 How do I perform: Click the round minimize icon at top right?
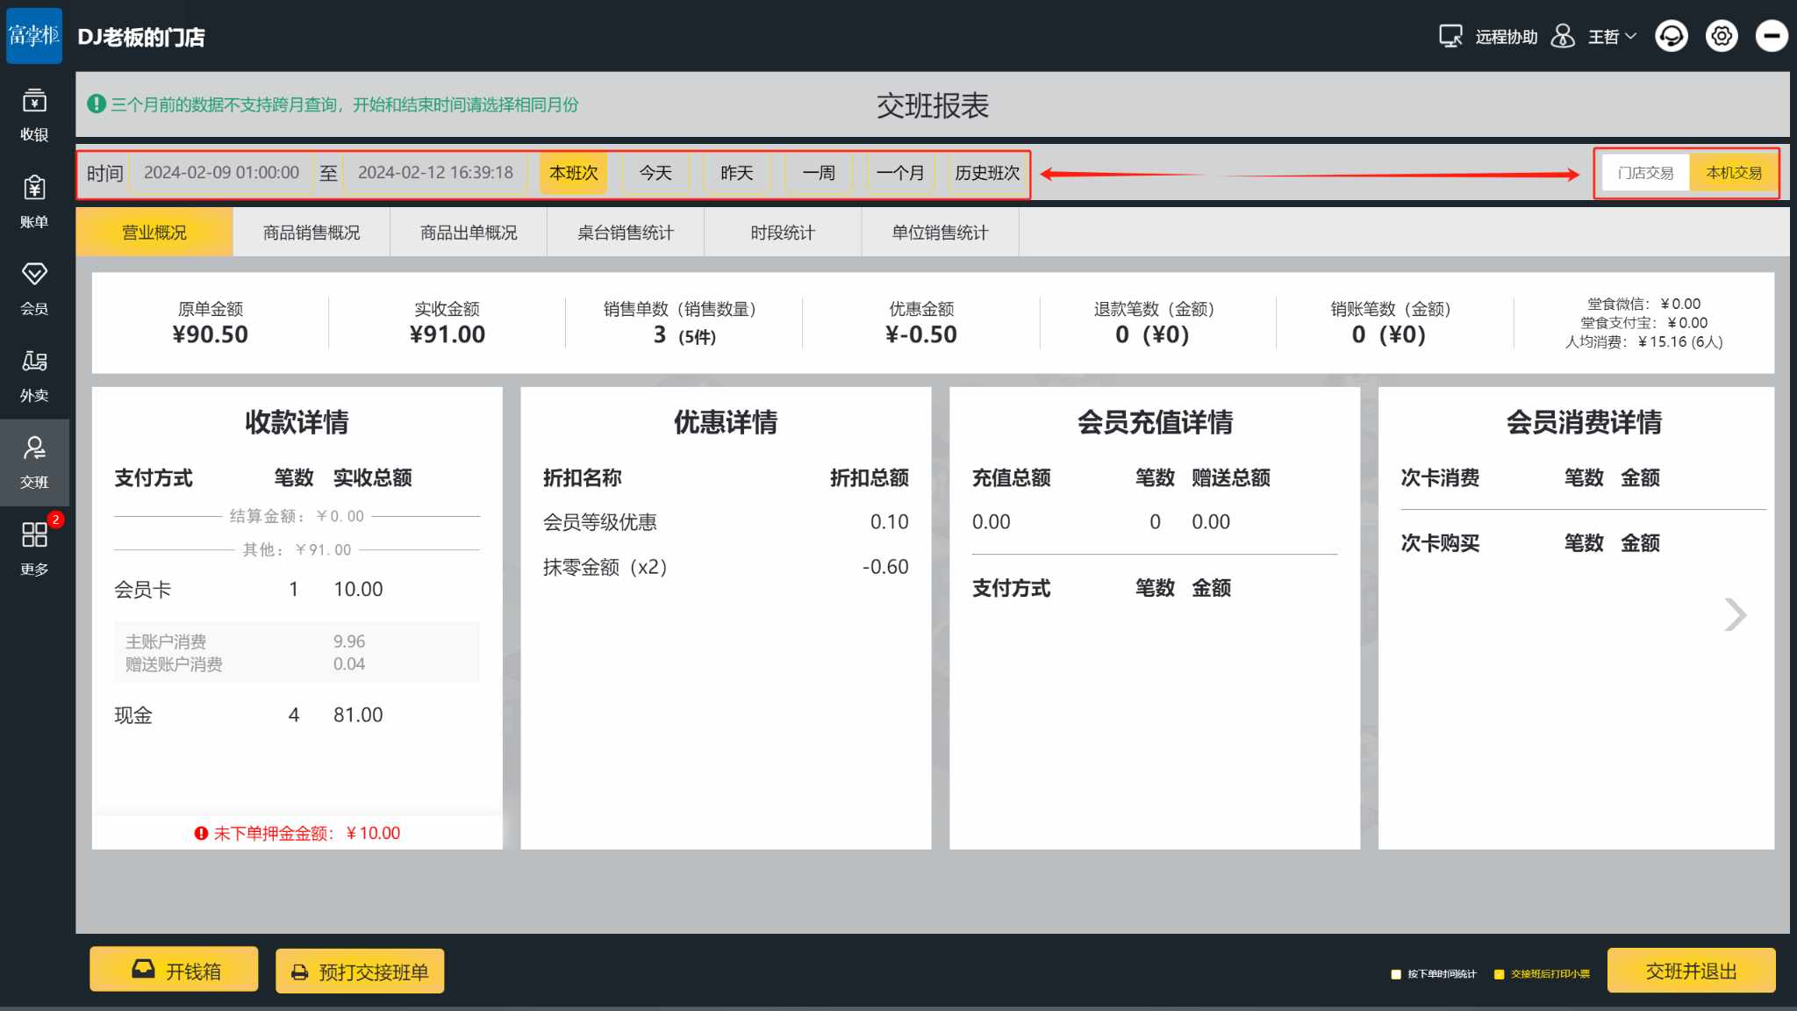(1772, 36)
